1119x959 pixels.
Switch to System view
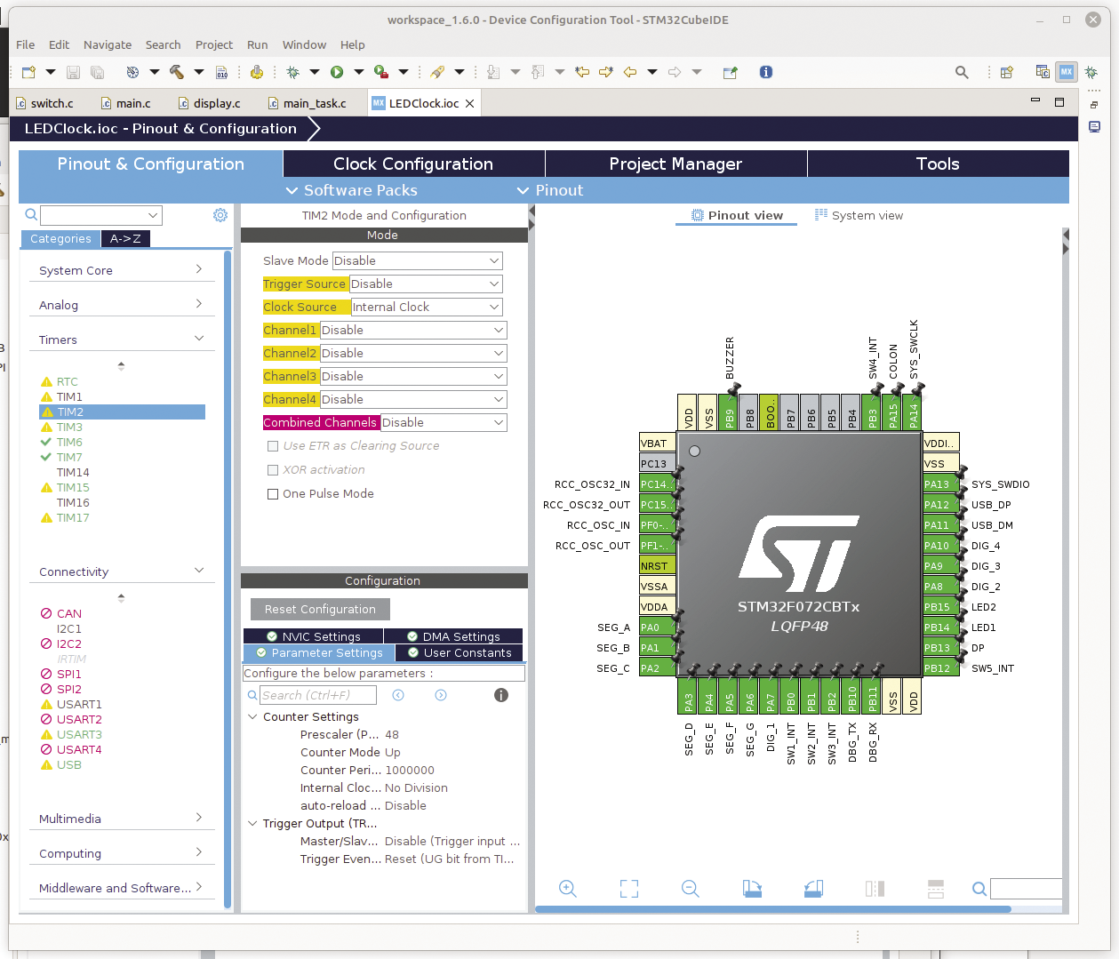coord(859,215)
